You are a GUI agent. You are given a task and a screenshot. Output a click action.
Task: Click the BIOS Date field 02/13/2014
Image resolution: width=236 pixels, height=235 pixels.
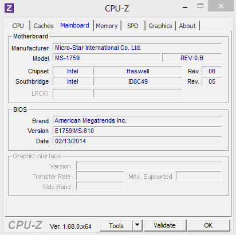(137, 141)
